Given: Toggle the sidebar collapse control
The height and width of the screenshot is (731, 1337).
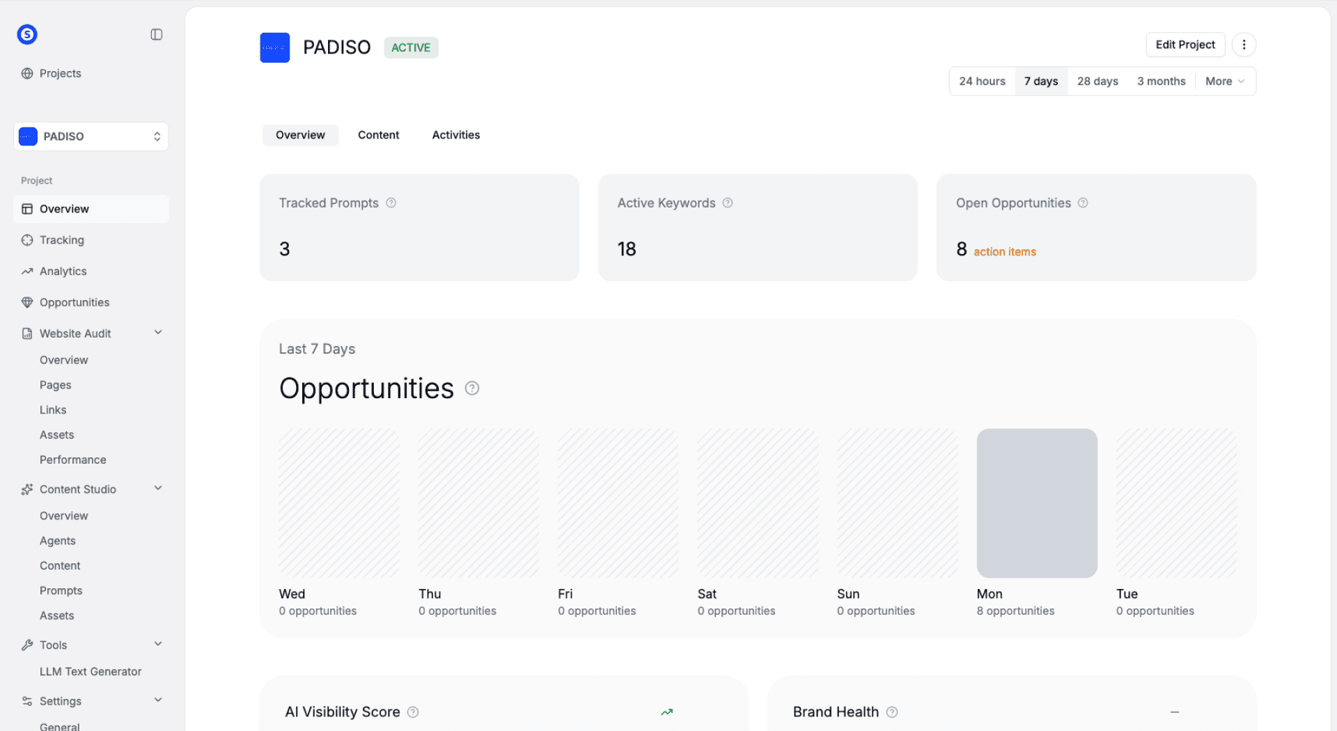Looking at the screenshot, I should [156, 33].
